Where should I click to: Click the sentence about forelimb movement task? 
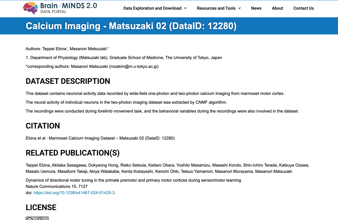162,111
